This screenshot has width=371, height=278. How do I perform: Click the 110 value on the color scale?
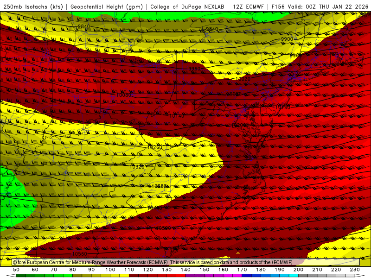129,270
